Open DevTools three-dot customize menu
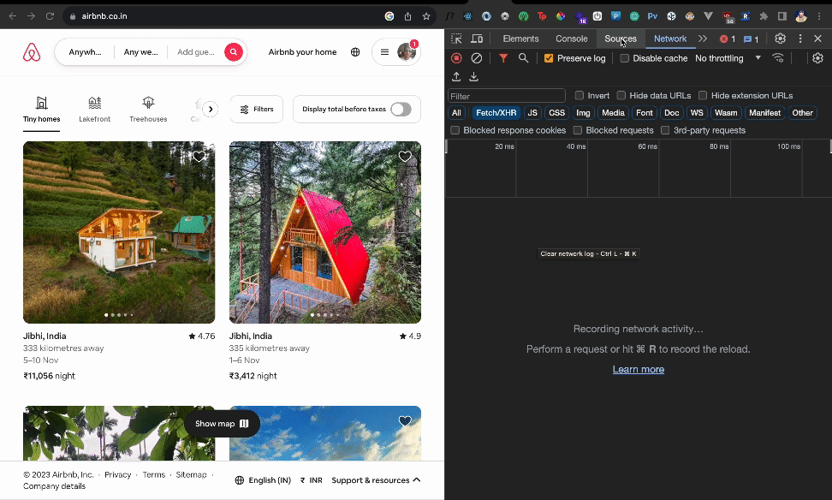 [x=800, y=39]
